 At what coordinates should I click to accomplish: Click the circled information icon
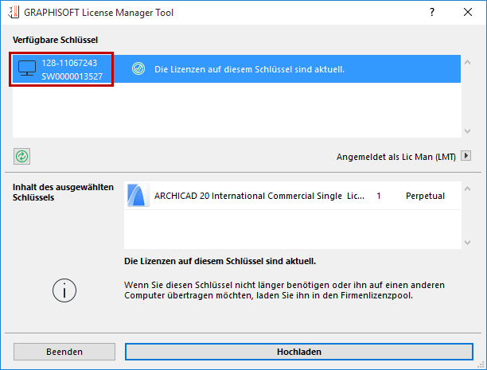coord(64,290)
